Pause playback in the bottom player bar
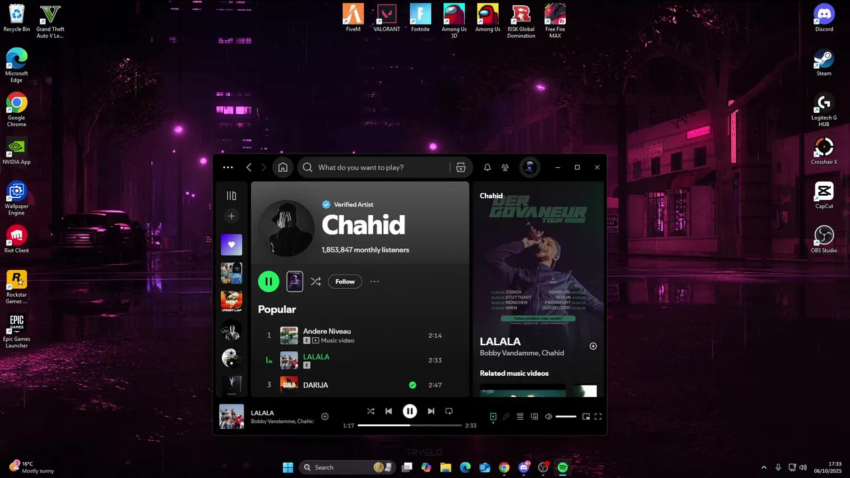 pos(410,411)
